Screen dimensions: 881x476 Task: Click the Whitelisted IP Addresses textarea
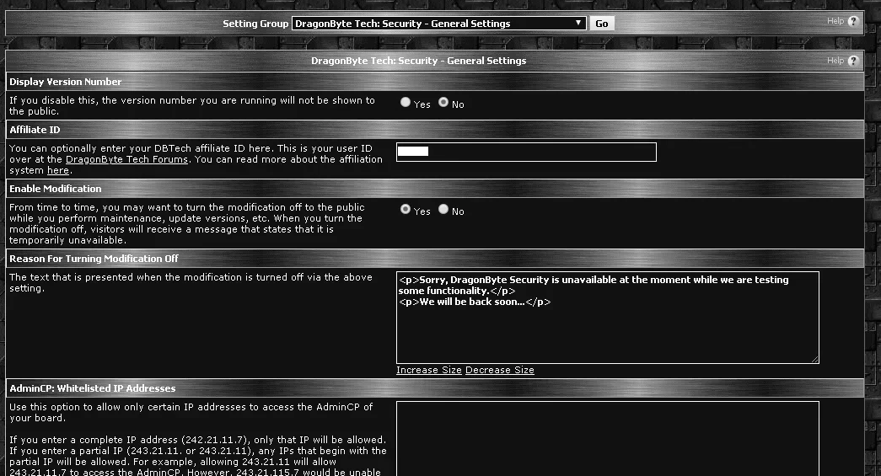607,438
